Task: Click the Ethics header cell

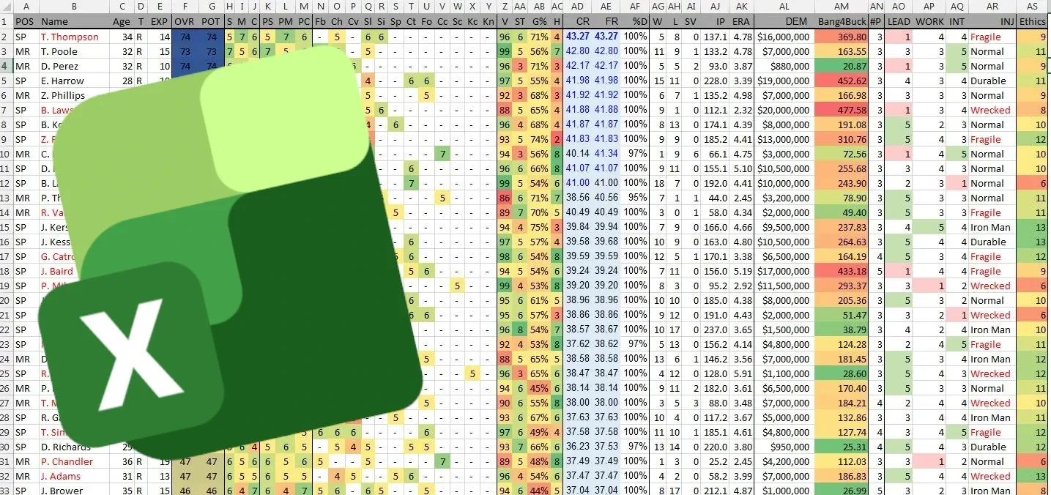Action: (x=1033, y=22)
